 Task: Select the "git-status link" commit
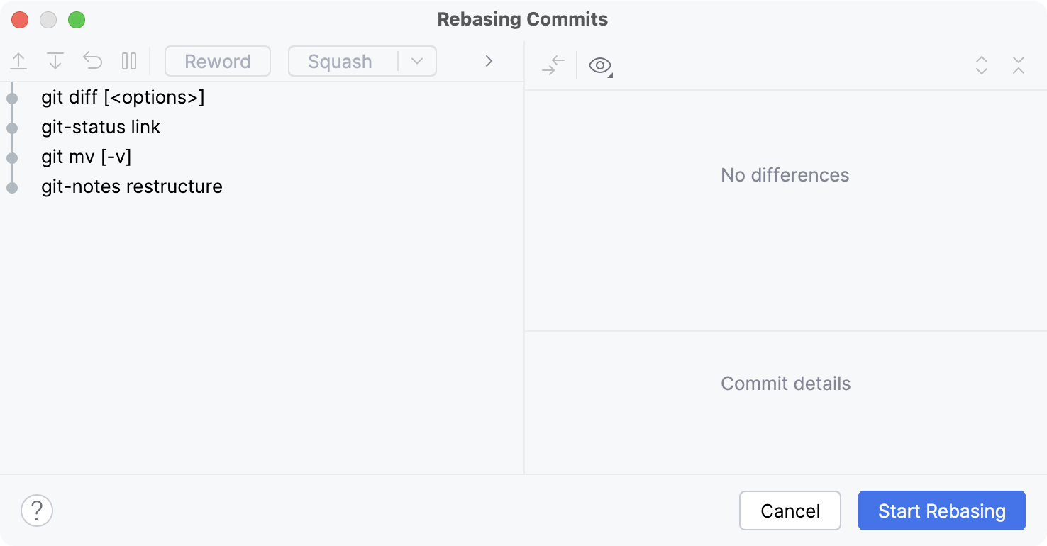[101, 127]
